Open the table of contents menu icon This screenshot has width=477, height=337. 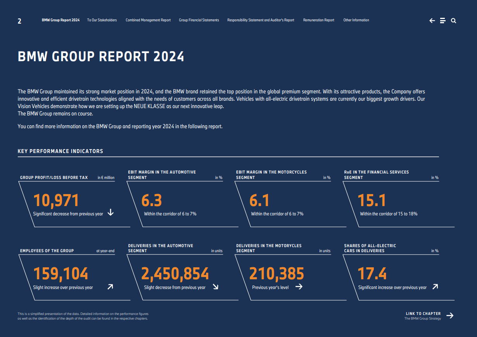coord(442,21)
